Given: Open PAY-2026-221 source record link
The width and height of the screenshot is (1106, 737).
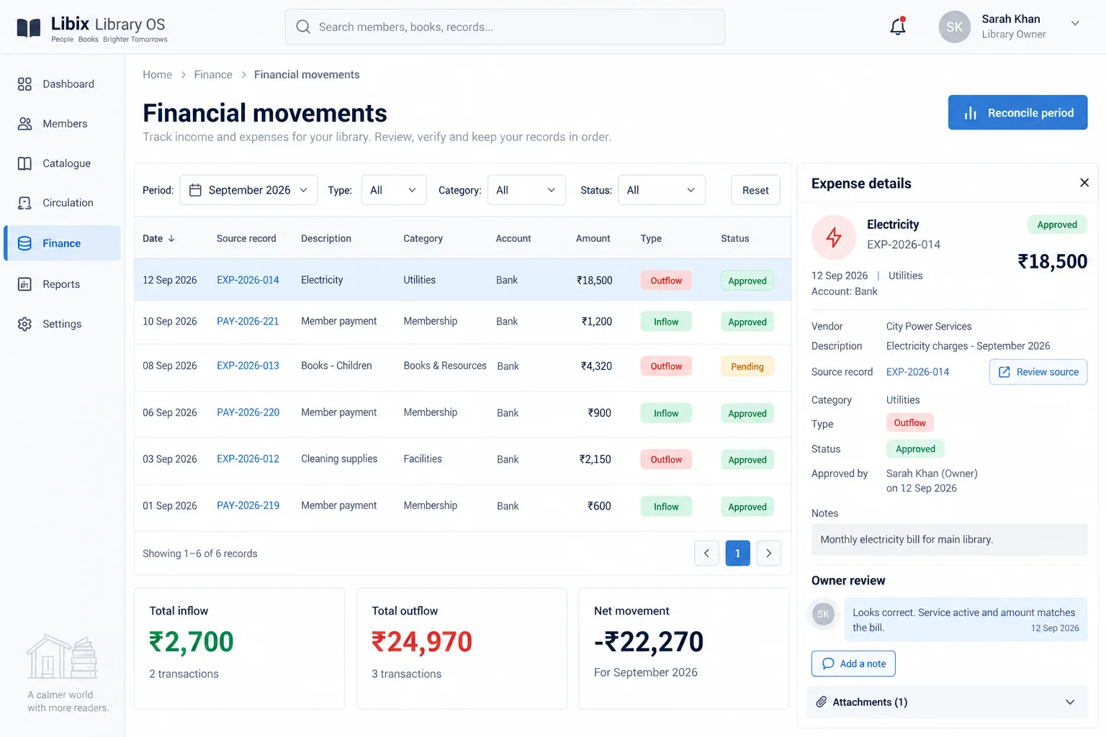Looking at the screenshot, I should coord(248,321).
